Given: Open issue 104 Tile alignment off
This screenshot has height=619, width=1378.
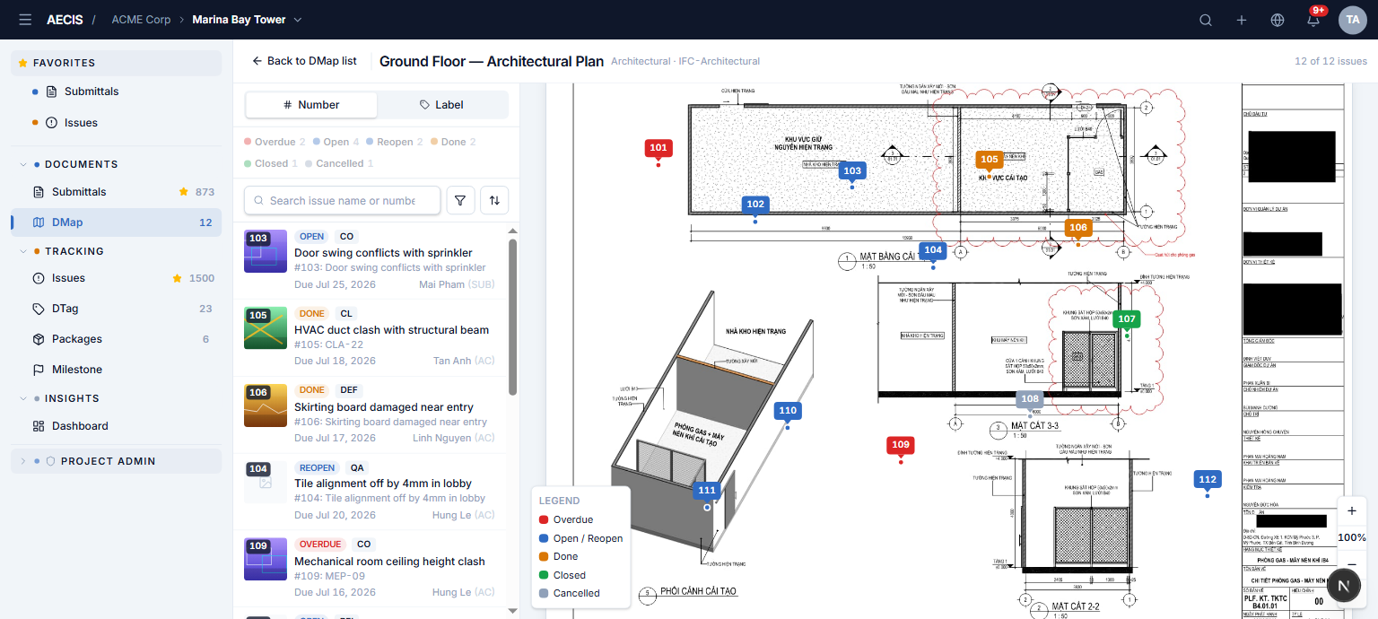Looking at the screenshot, I should 370,492.
